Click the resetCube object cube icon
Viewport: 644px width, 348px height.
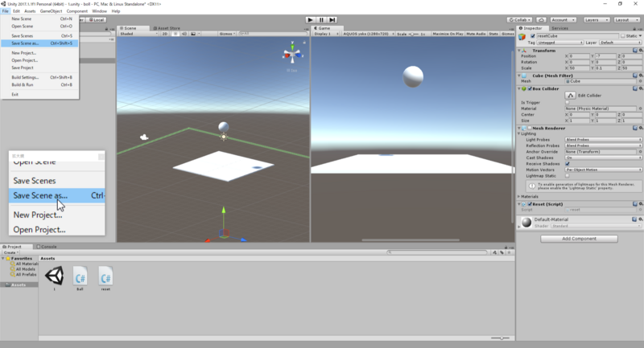tap(522, 37)
